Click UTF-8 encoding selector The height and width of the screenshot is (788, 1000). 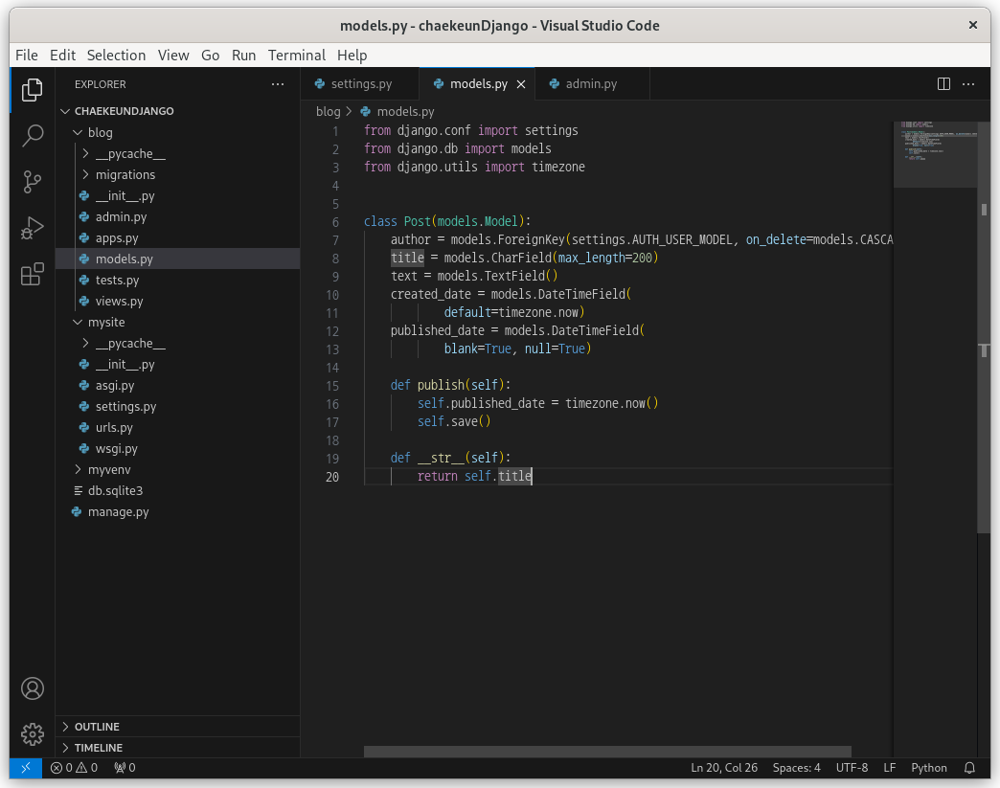852,768
